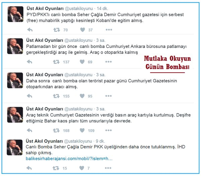Like the tweet showing 109 likes
This screenshot has height=176, width=201.
(82, 130)
